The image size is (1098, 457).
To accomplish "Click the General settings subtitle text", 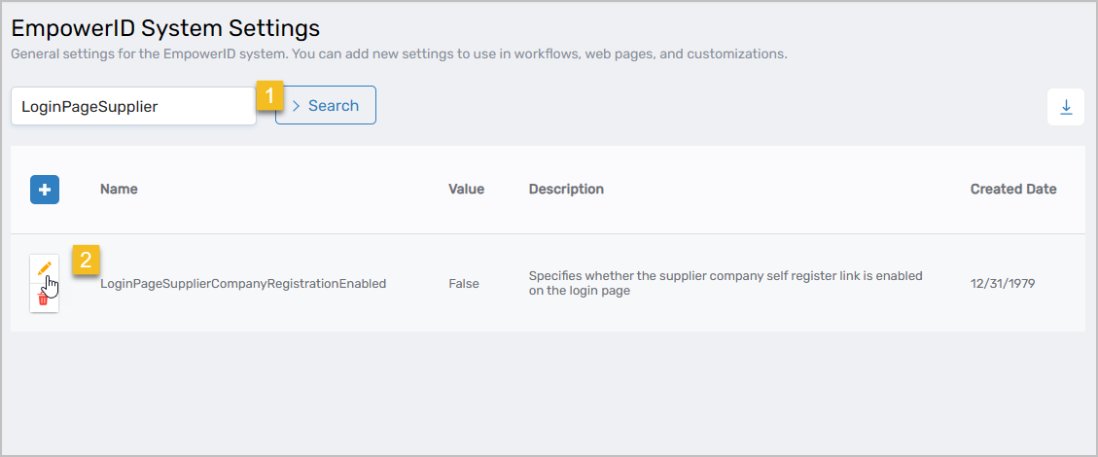I will pyautogui.click(x=399, y=54).
